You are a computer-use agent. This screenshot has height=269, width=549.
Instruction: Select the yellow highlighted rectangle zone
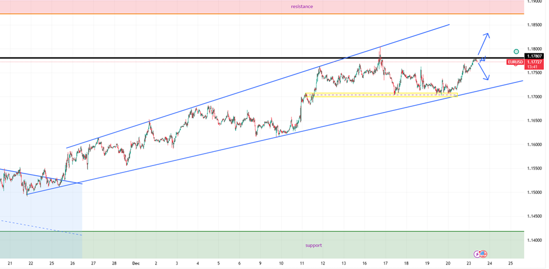[381, 95]
